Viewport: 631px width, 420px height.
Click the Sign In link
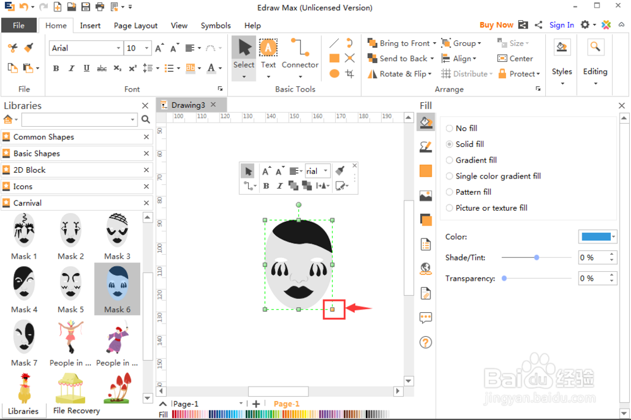coord(562,25)
